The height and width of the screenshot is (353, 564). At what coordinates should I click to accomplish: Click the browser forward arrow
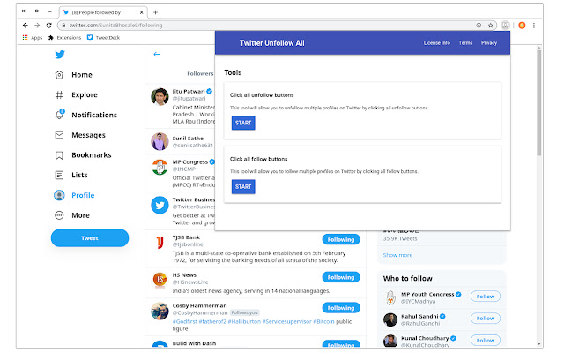click(37, 26)
